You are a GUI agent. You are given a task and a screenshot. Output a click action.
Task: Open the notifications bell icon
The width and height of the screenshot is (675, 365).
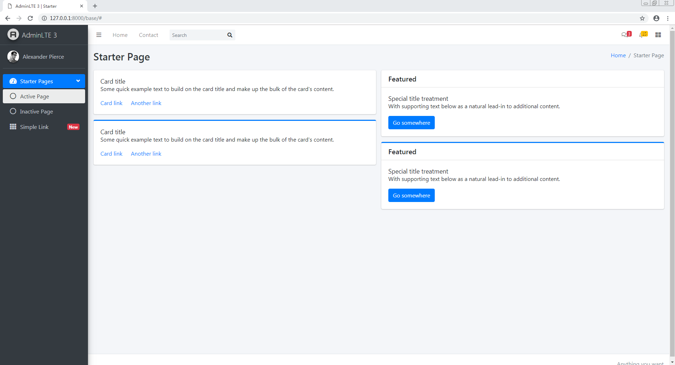642,35
